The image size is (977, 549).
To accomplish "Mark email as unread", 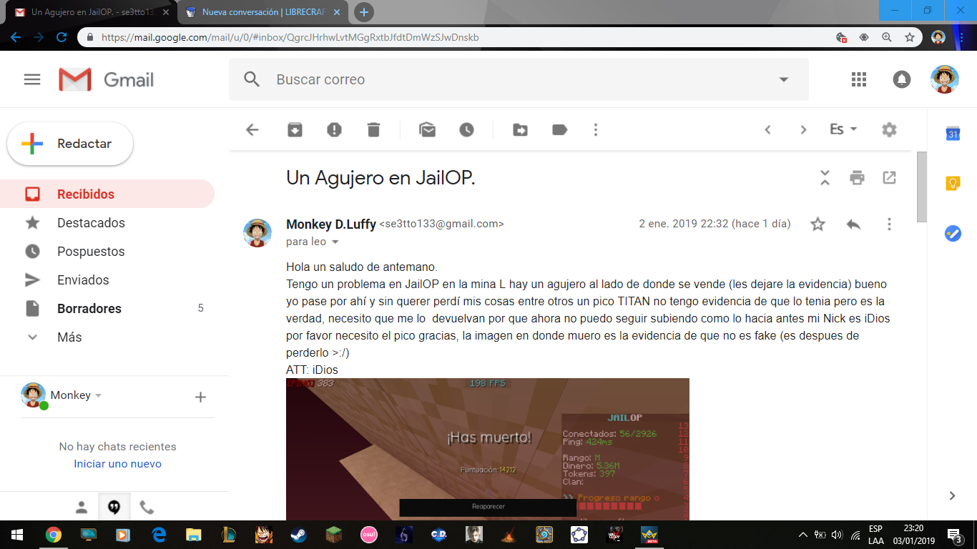I will pos(428,129).
